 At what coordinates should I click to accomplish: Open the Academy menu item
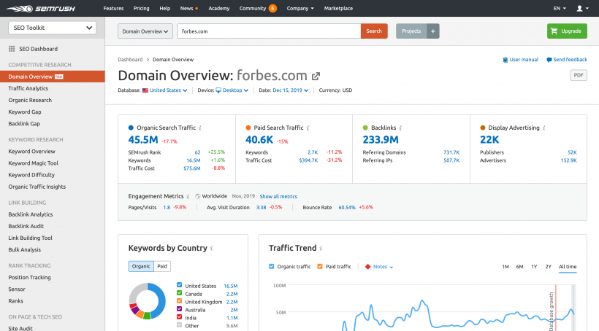219,9
